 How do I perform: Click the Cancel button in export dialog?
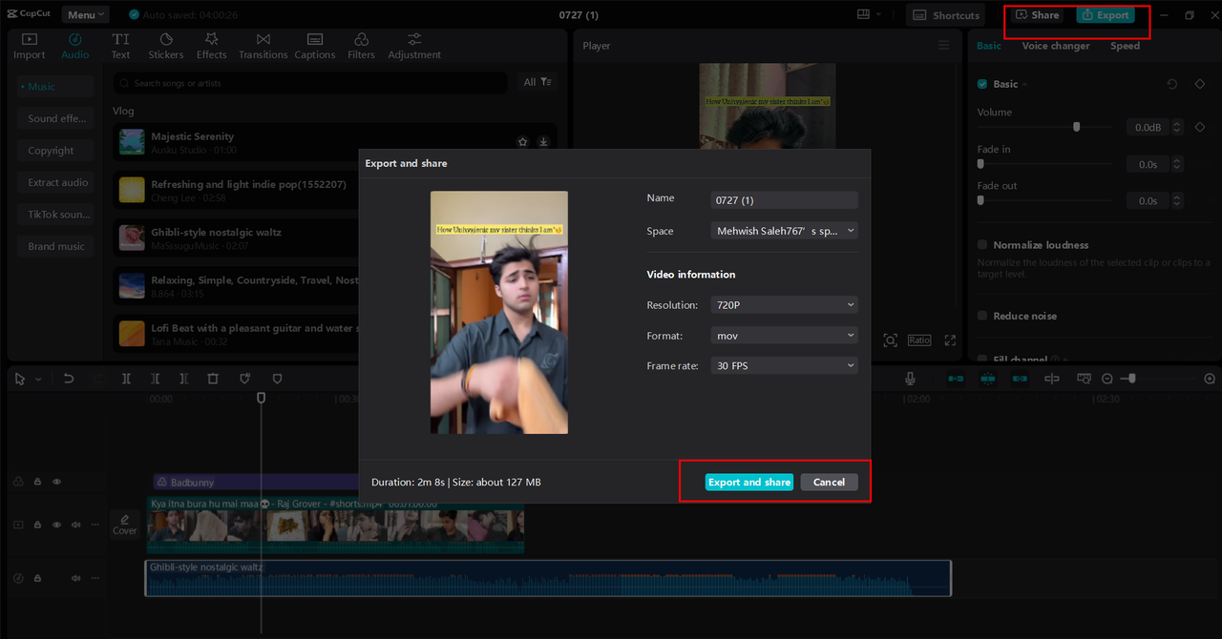[x=829, y=482]
